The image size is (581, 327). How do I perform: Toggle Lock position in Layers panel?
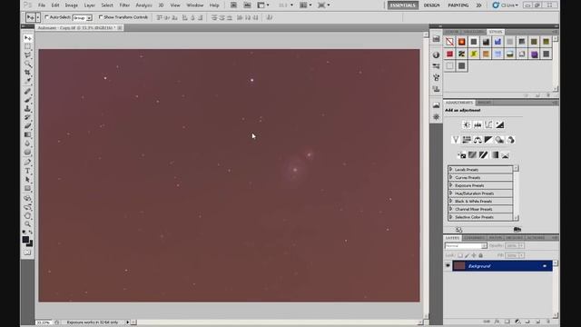click(x=474, y=255)
